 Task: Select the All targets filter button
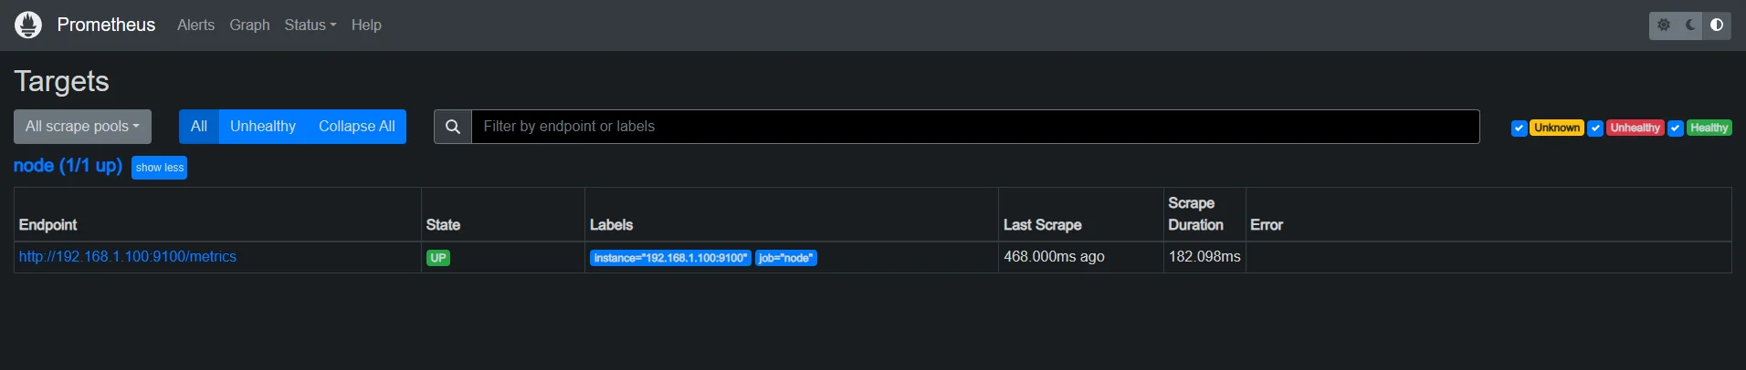(x=199, y=127)
